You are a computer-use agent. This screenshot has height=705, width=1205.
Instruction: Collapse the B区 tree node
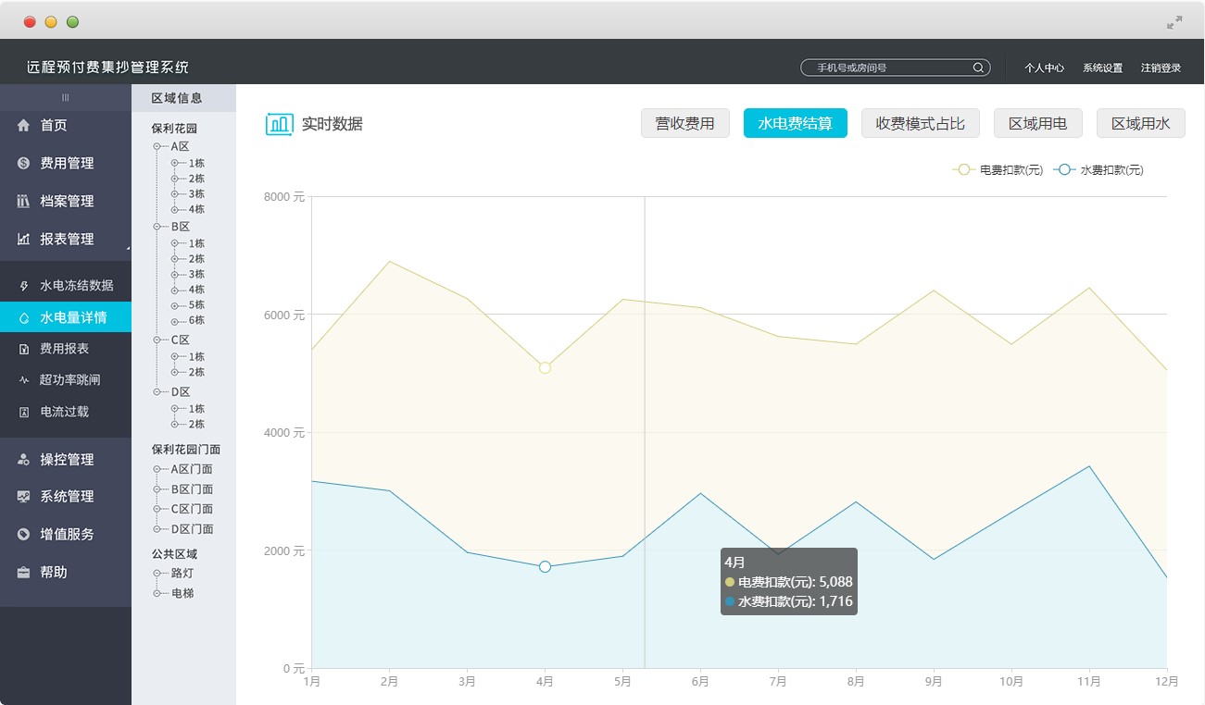pyautogui.click(x=157, y=227)
